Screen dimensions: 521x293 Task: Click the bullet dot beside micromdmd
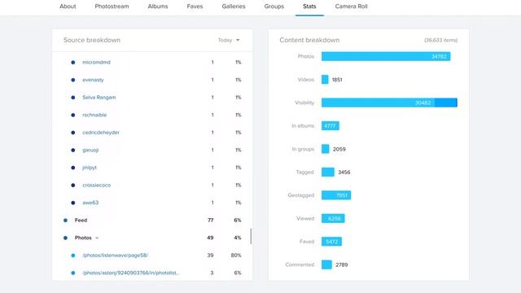[73, 62]
